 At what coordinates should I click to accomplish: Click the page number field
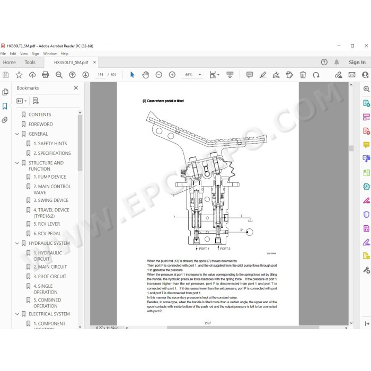(x=101, y=75)
